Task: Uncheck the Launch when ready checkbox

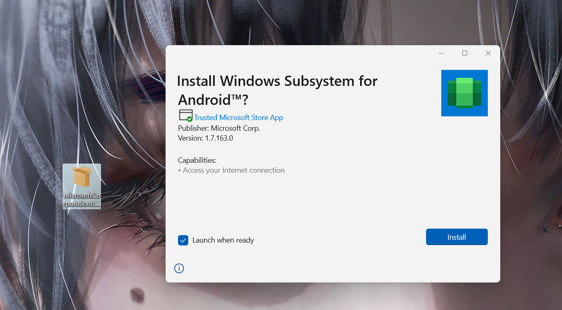Action: tap(183, 240)
